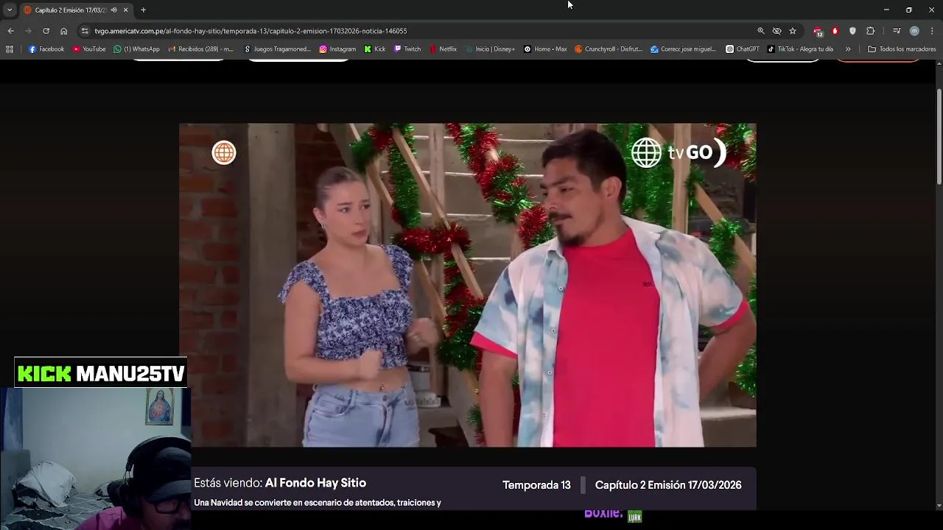The width and height of the screenshot is (943, 530).
Task: Close the Capítulo 2 Emisión tab
Action: point(125,10)
